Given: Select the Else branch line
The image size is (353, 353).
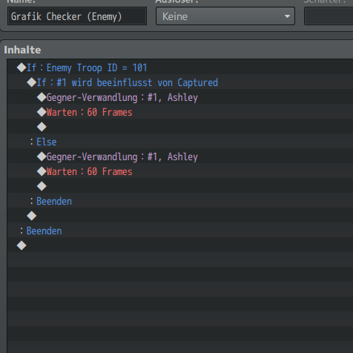Looking at the screenshot, I should click(x=180, y=142).
